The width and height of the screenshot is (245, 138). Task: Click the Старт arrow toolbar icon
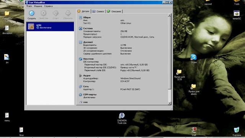[56, 13]
